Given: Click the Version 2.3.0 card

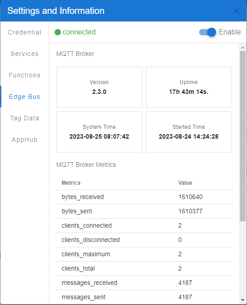Looking at the screenshot, I should [99, 87].
